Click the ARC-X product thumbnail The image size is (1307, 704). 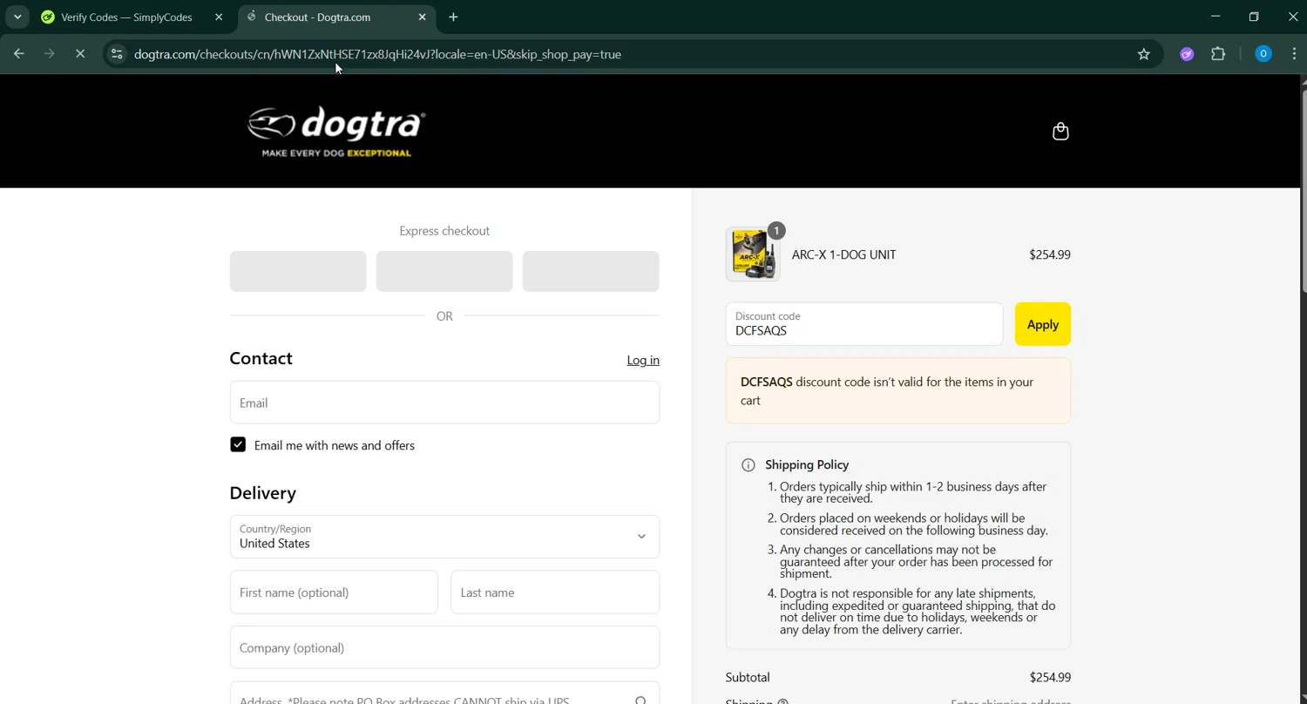click(753, 254)
